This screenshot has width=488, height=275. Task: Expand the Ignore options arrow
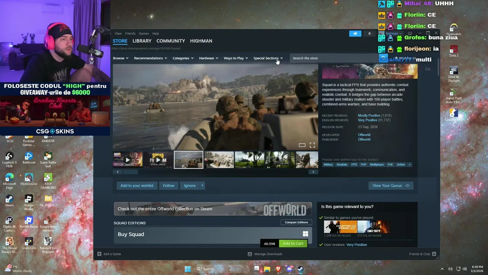202,186
